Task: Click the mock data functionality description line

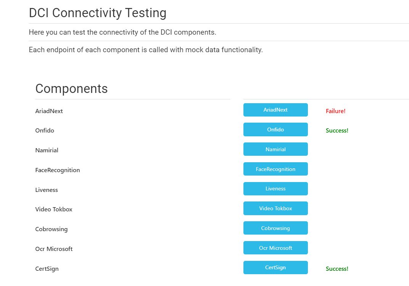Action: click(x=146, y=50)
